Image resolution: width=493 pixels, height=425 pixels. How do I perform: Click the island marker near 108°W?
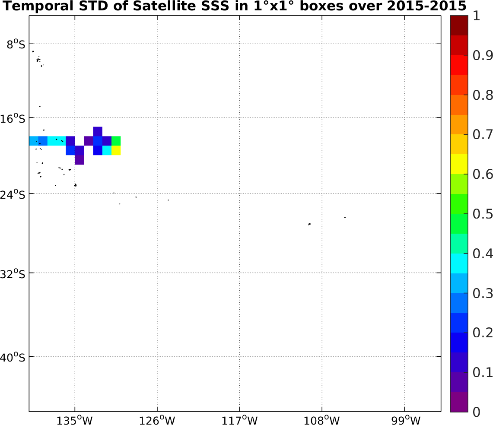pos(309,224)
